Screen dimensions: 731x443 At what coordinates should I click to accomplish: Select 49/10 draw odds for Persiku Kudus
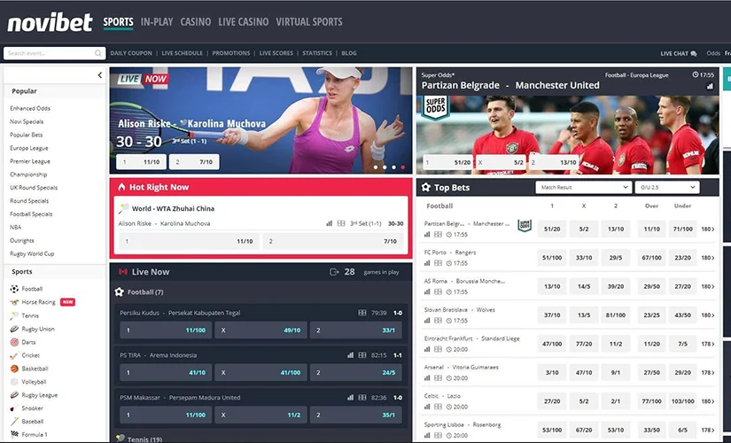(261, 330)
